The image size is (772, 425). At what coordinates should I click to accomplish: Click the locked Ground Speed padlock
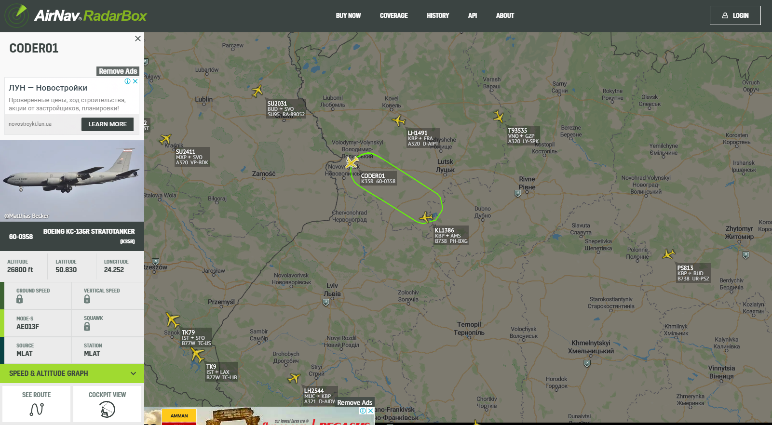point(19,299)
